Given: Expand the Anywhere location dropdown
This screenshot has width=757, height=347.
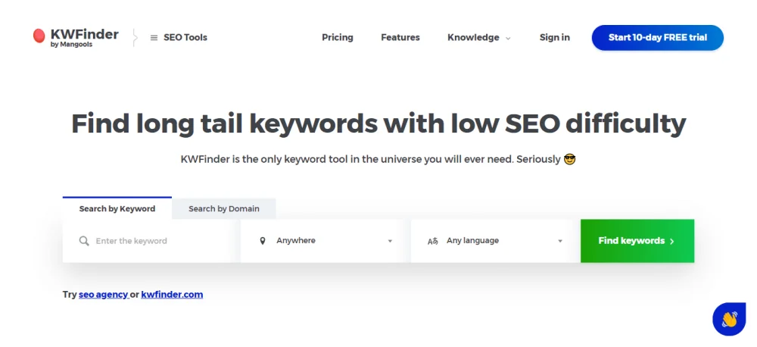Looking at the screenshot, I should tap(390, 241).
